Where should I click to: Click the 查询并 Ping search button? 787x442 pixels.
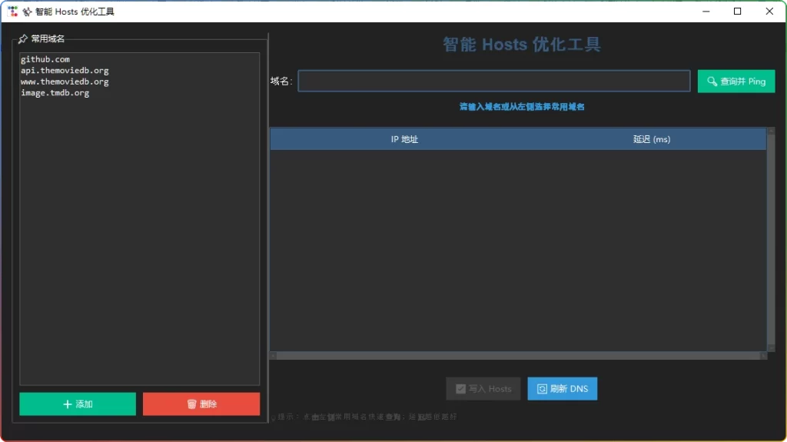pos(736,81)
